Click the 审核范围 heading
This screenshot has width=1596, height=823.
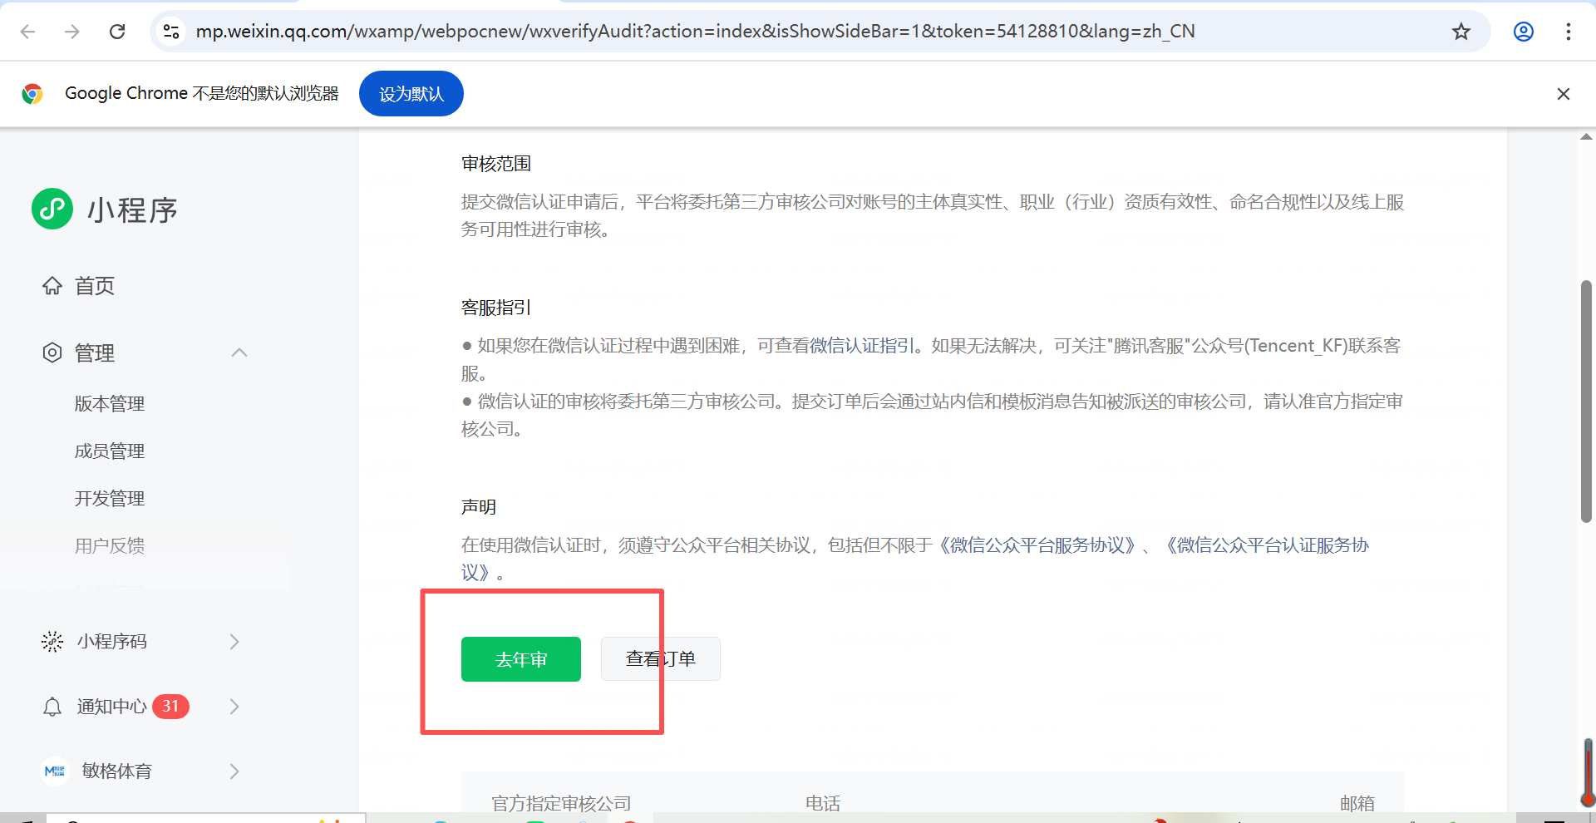(x=496, y=164)
